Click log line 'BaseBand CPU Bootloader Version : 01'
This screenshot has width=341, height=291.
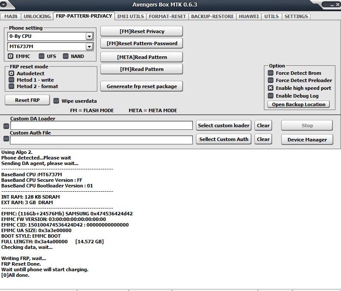[47, 186]
